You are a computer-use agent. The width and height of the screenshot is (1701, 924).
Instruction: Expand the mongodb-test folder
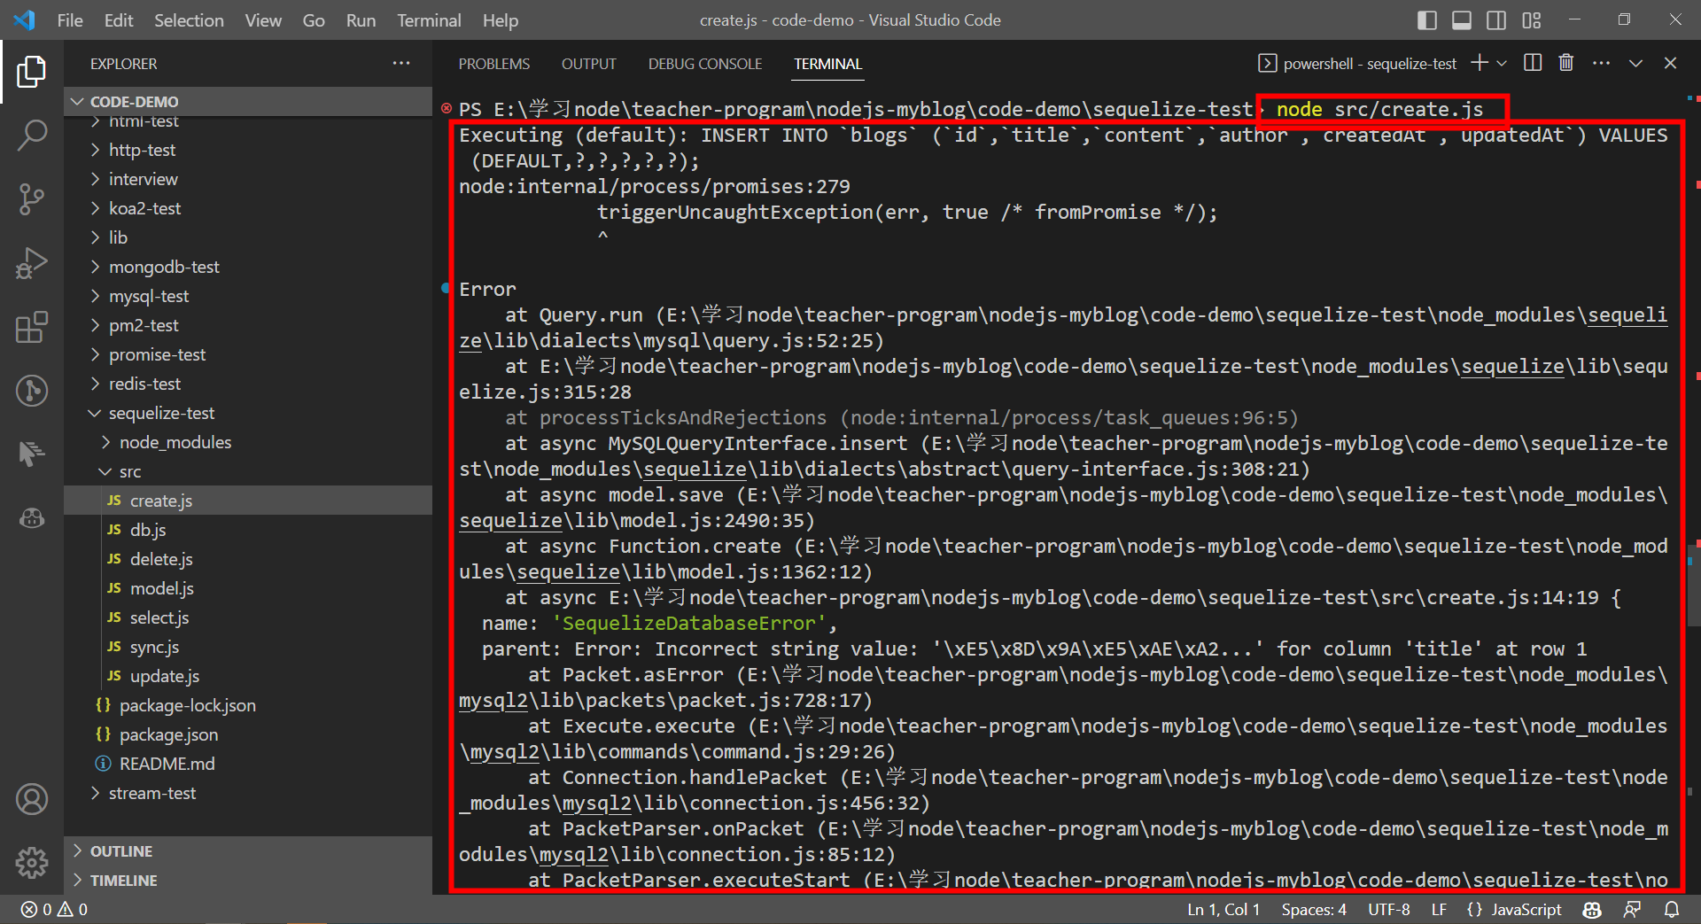[x=248, y=267]
